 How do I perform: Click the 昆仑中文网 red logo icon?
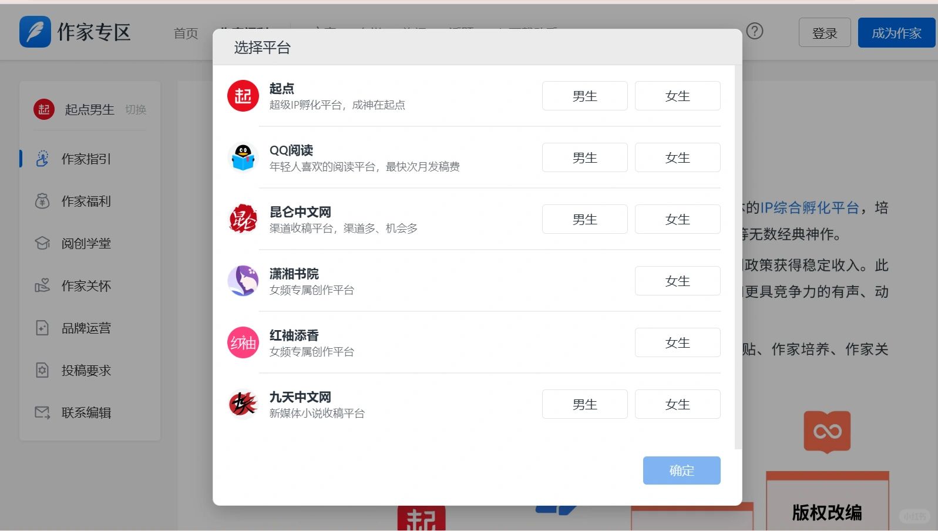click(x=243, y=219)
